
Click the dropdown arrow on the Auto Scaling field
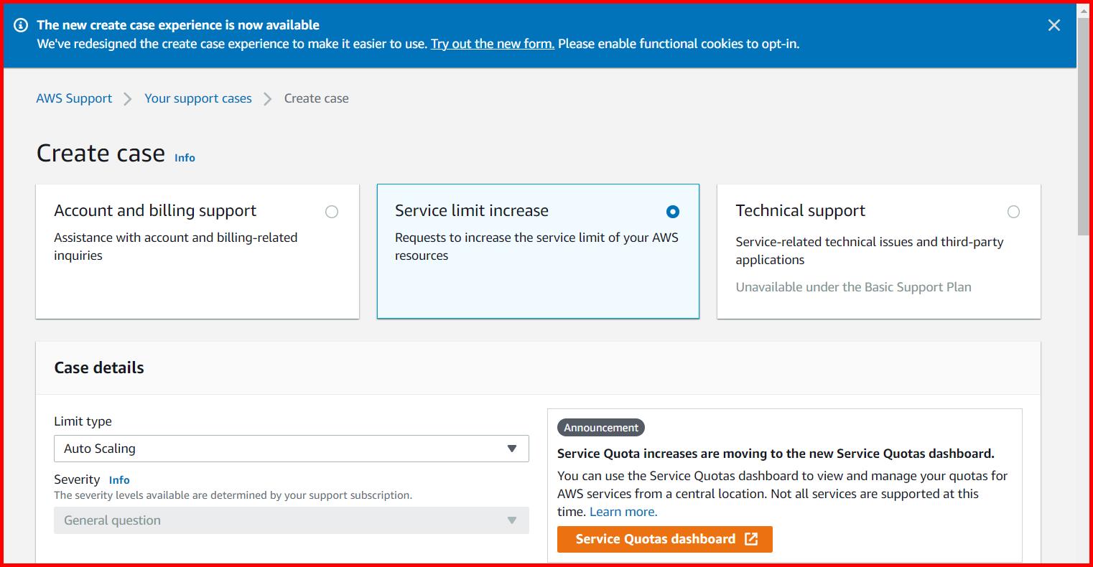click(x=512, y=449)
